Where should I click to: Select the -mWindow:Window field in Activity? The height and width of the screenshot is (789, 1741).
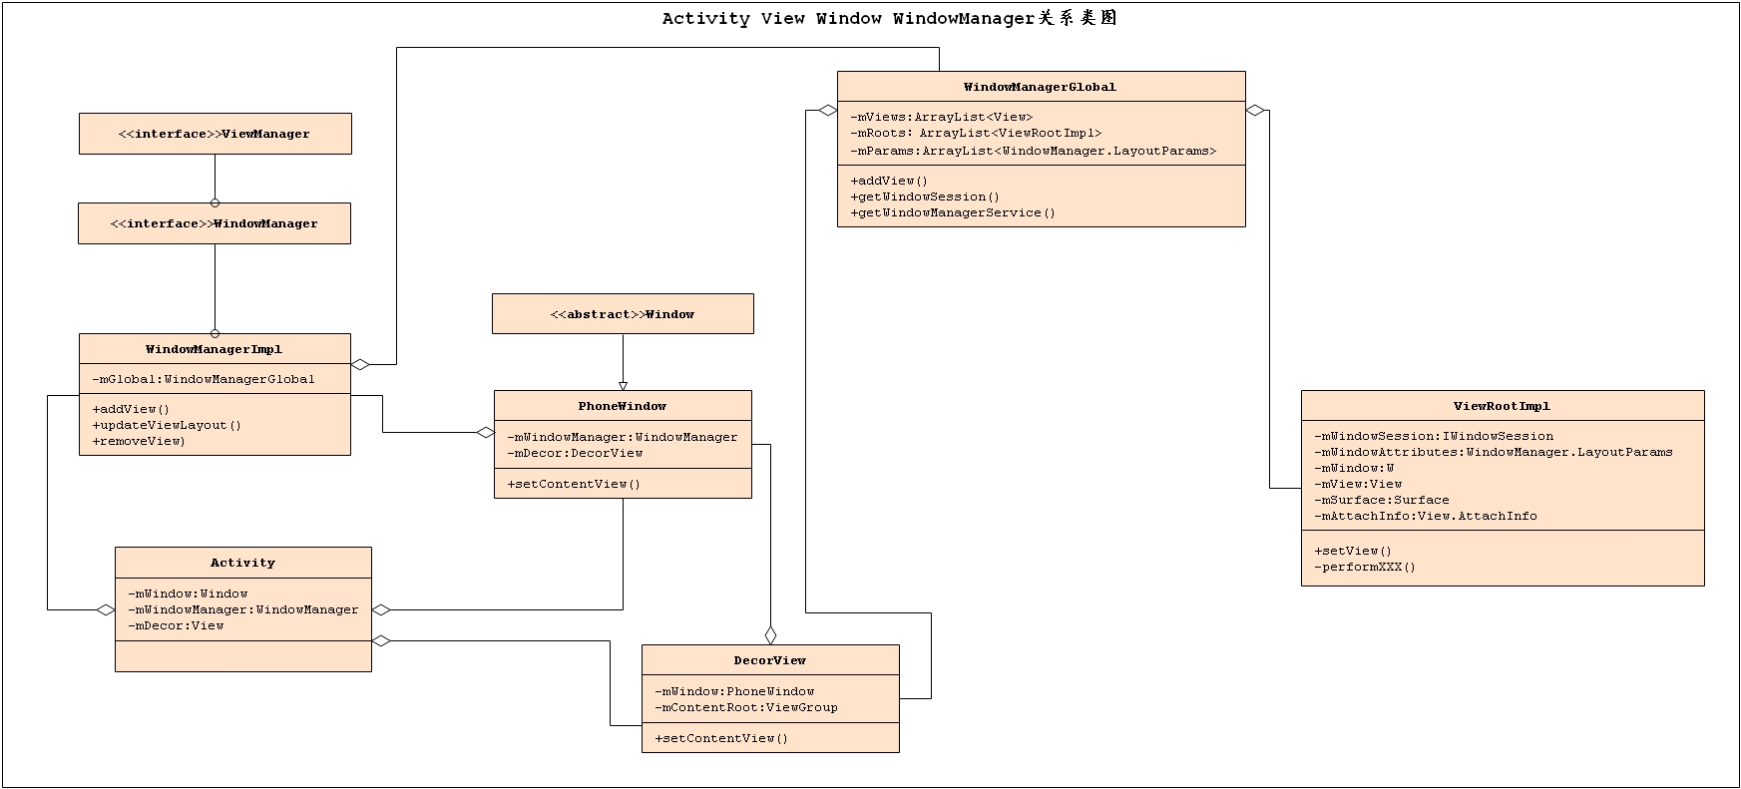188,593
